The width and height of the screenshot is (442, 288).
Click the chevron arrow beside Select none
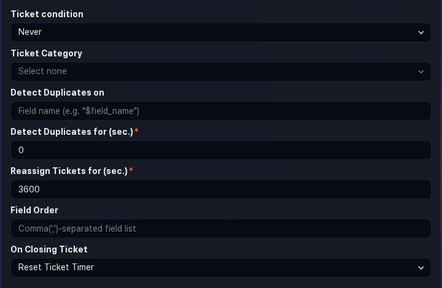pyautogui.click(x=421, y=72)
